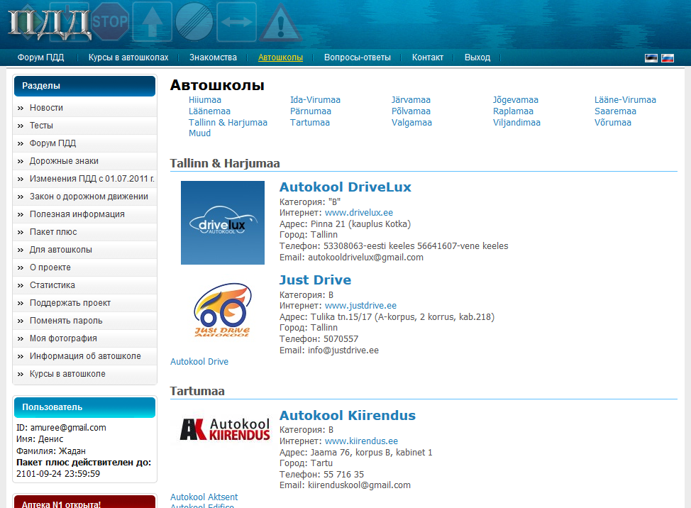This screenshot has height=508, width=691.
Task: Open Just Drive title link
Action: click(315, 280)
